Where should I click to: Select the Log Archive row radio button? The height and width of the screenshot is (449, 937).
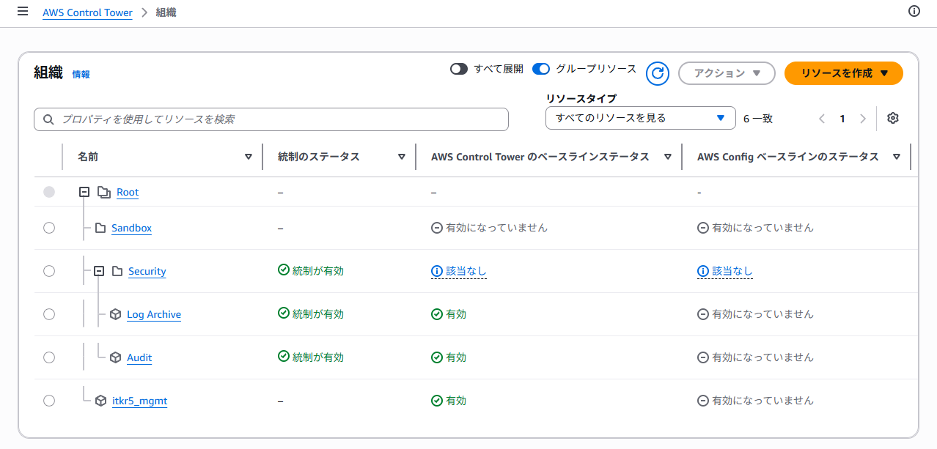coord(49,314)
